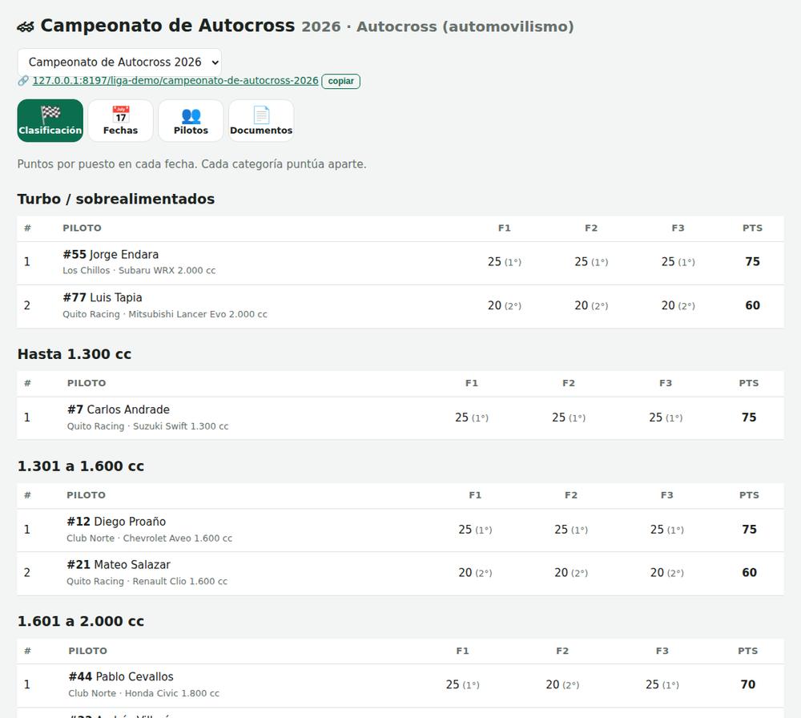Click Club Norte · Honda Civic 1.800 cc
Image resolution: width=801 pixels, height=718 pixels.
tap(144, 693)
